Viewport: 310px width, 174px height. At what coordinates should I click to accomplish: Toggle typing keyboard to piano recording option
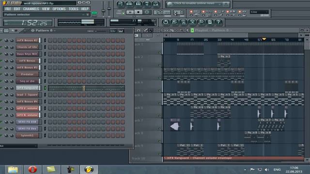(191, 12)
